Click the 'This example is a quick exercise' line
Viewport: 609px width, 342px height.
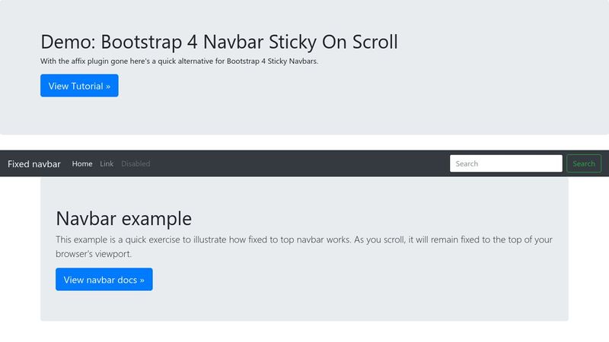pos(303,239)
